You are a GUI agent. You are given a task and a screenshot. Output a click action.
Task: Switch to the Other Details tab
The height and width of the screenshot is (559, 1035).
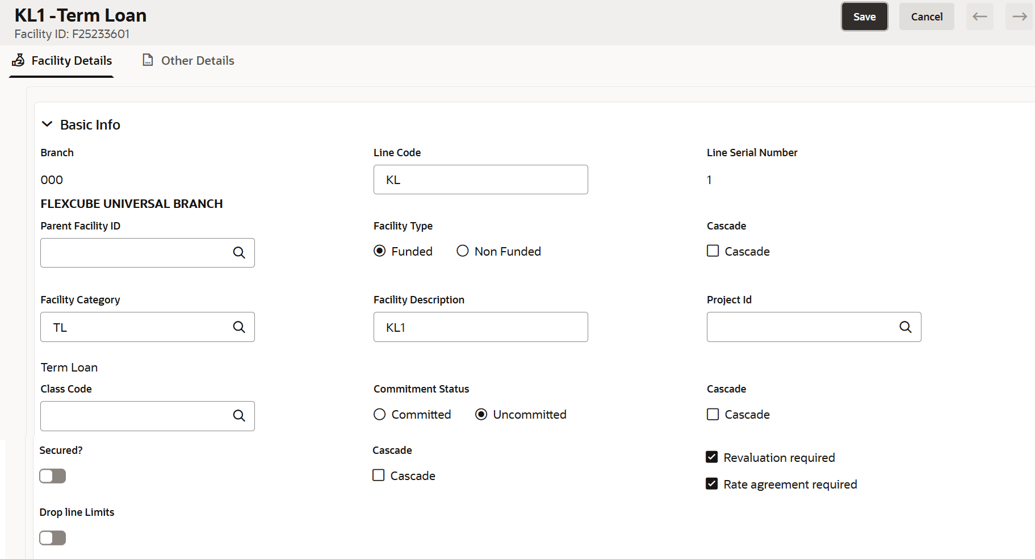tap(197, 61)
